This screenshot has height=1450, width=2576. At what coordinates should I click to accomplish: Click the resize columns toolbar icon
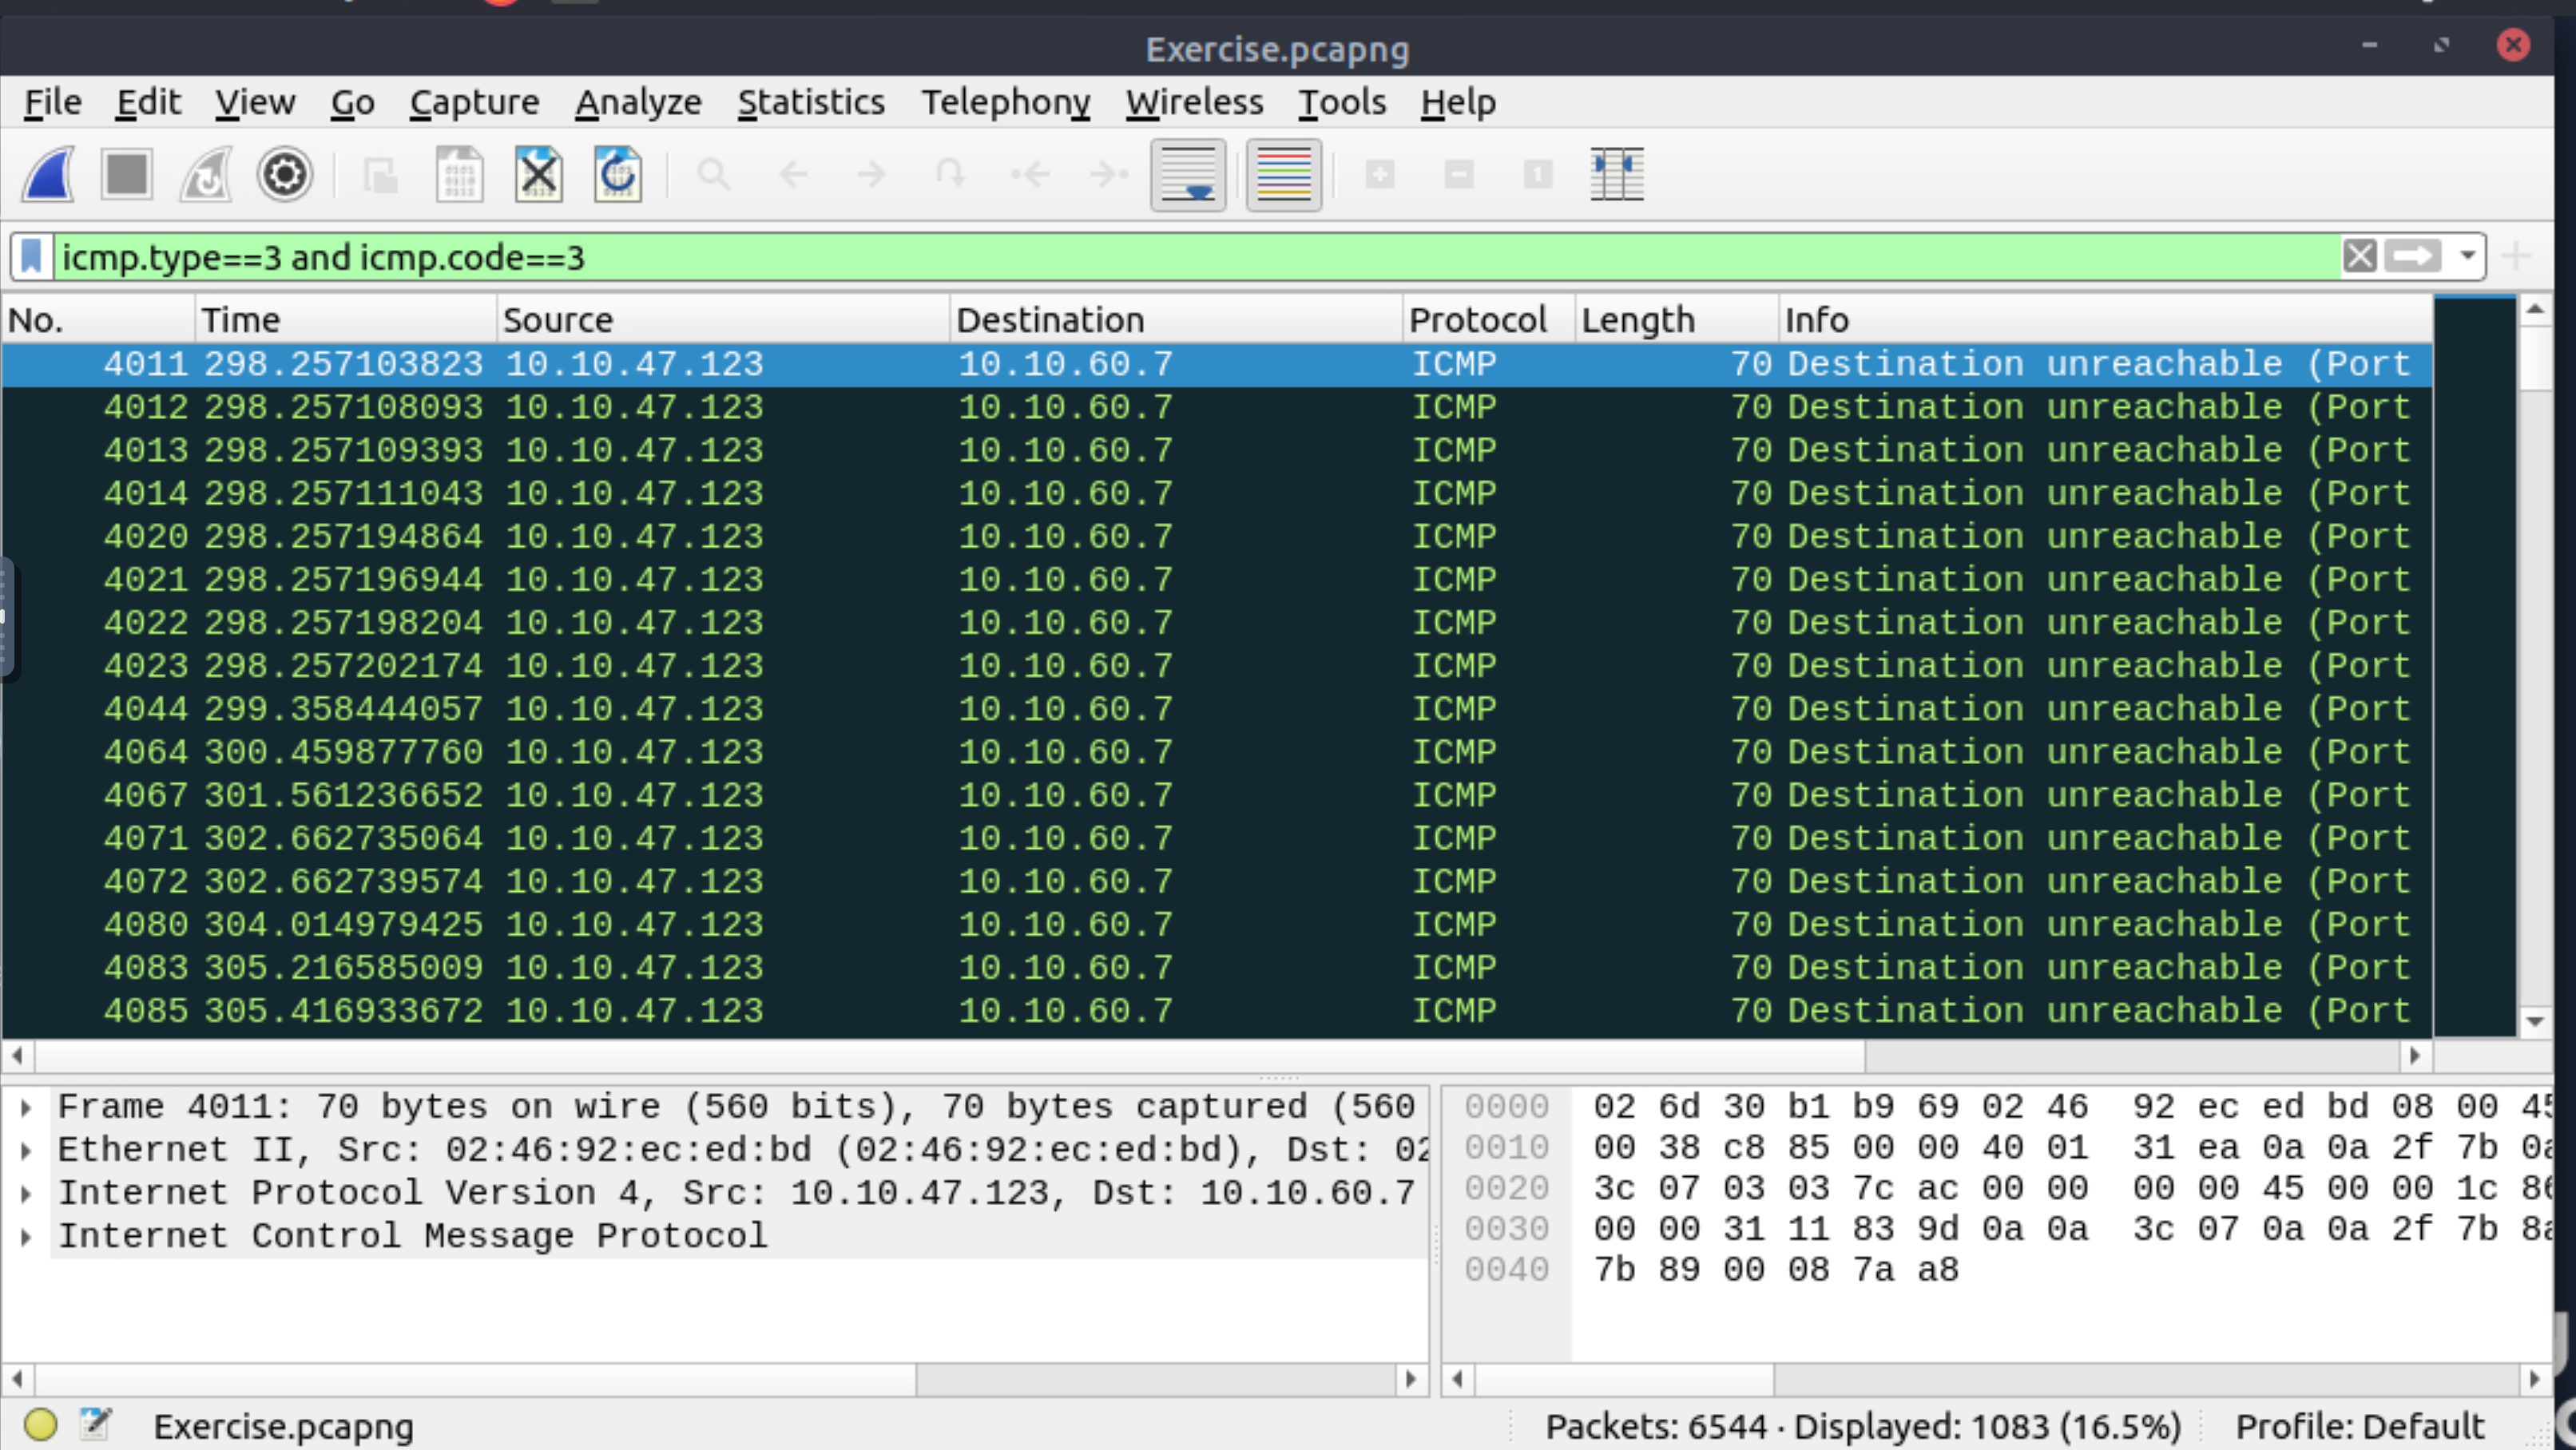[x=1616, y=175]
